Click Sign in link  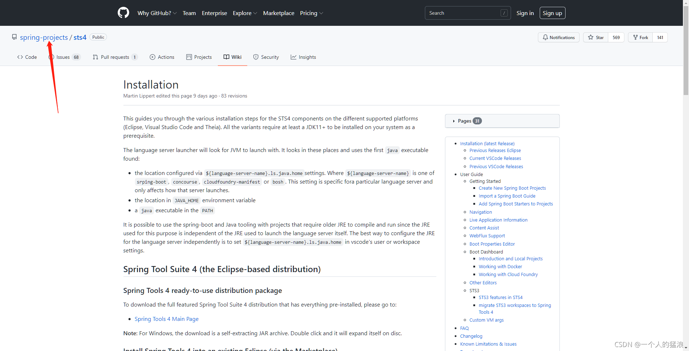tap(525, 13)
